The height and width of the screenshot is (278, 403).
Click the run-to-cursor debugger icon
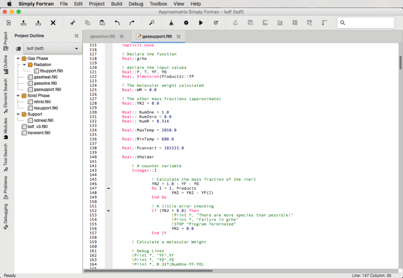pyautogui.click(x=295, y=23)
